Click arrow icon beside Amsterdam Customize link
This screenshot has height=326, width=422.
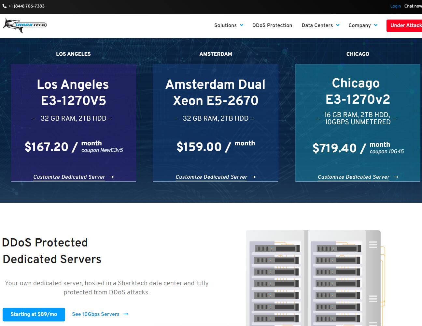point(254,177)
